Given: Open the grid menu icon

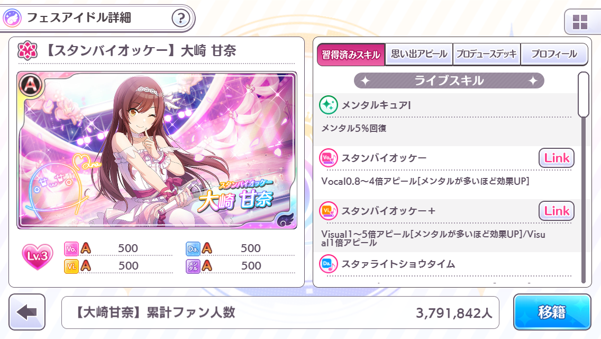Looking at the screenshot, I should pyautogui.click(x=580, y=22).
